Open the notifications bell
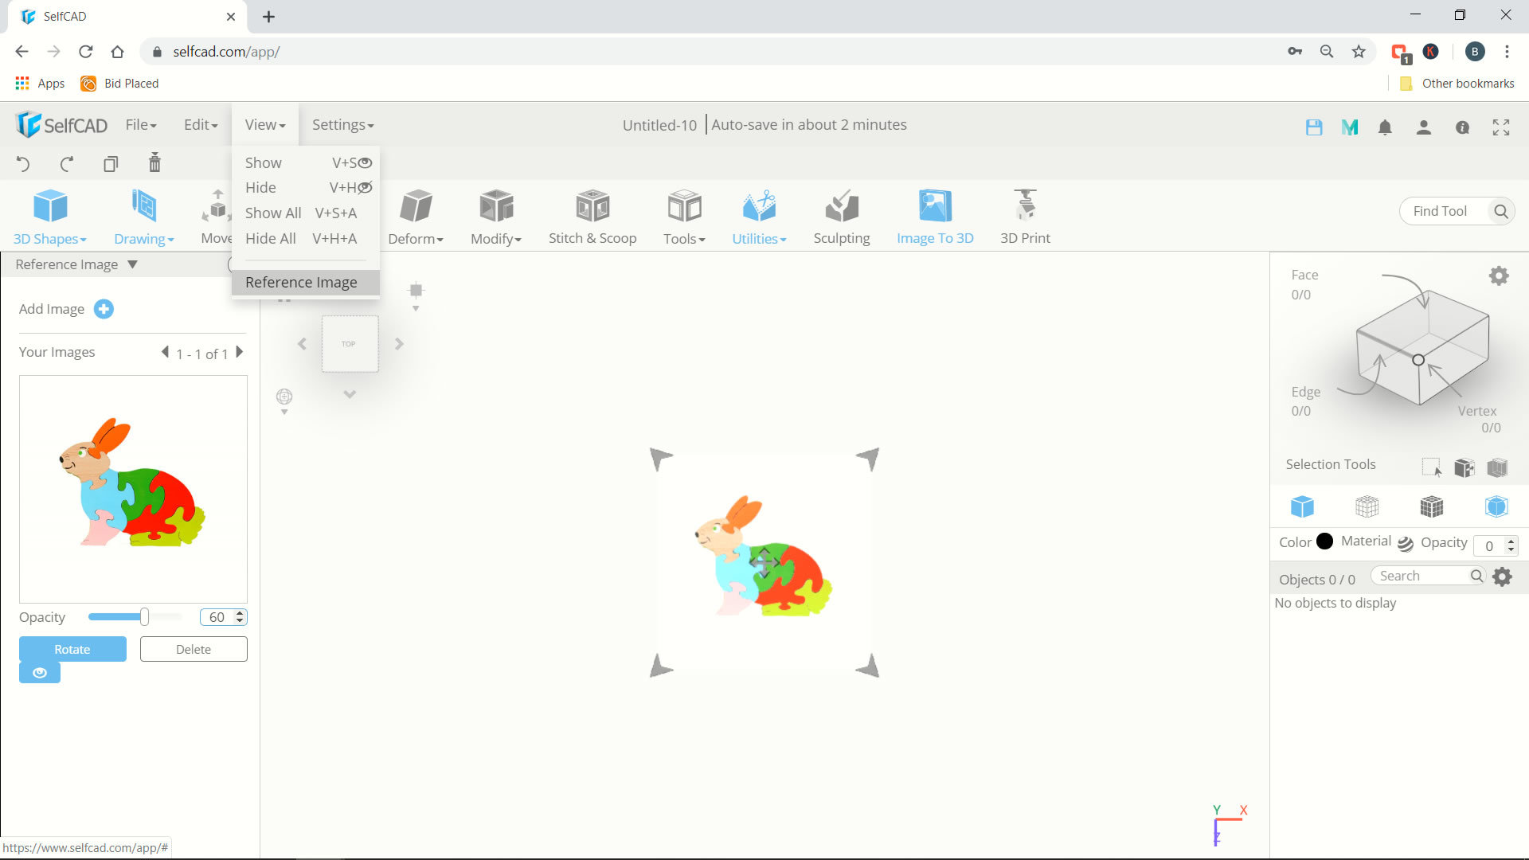1529x860 pixels. coord(1385,127)
